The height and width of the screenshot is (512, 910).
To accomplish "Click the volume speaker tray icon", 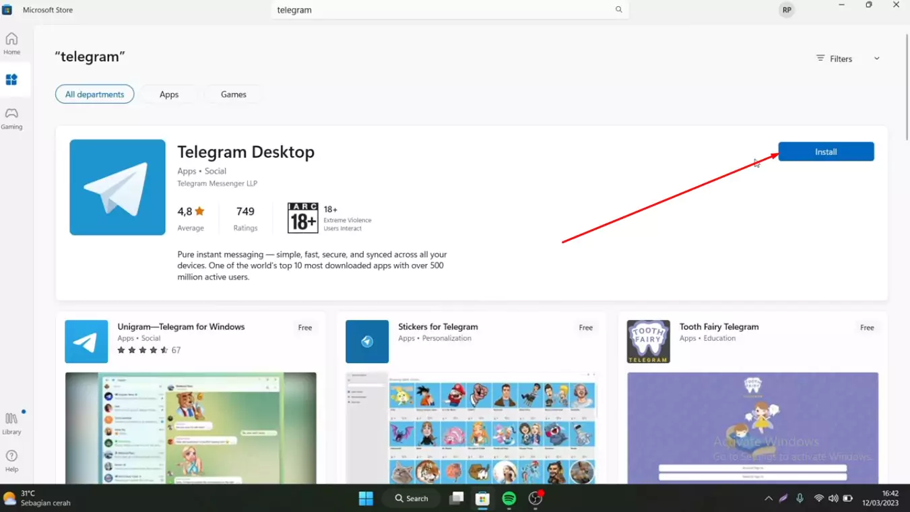I will (833, 499).
